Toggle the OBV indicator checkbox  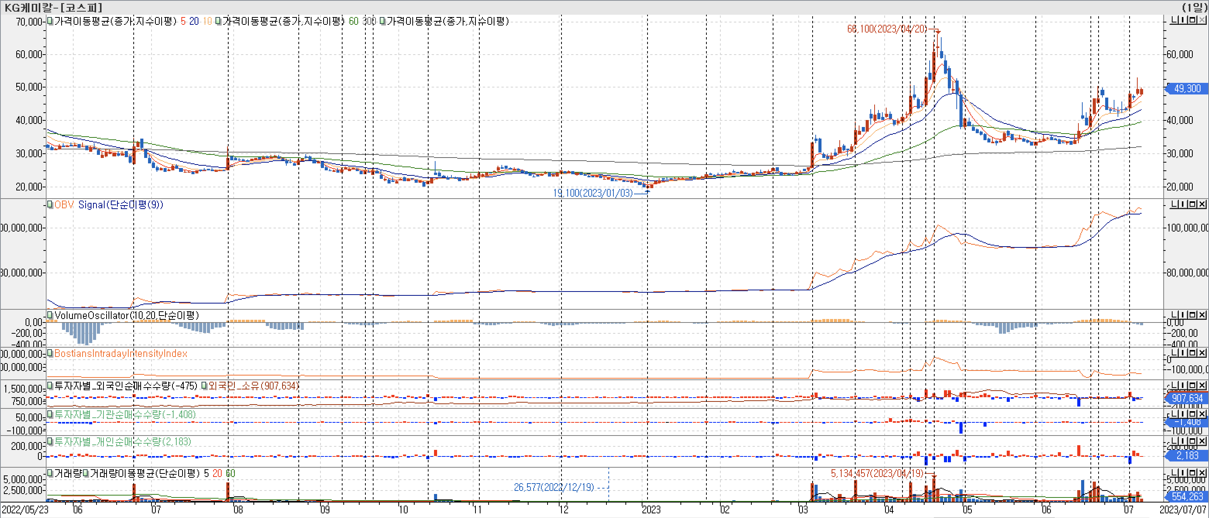click(x=50, y=205)
